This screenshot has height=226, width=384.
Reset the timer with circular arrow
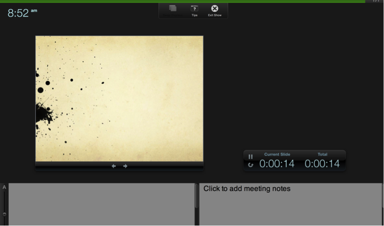[250, 165]
